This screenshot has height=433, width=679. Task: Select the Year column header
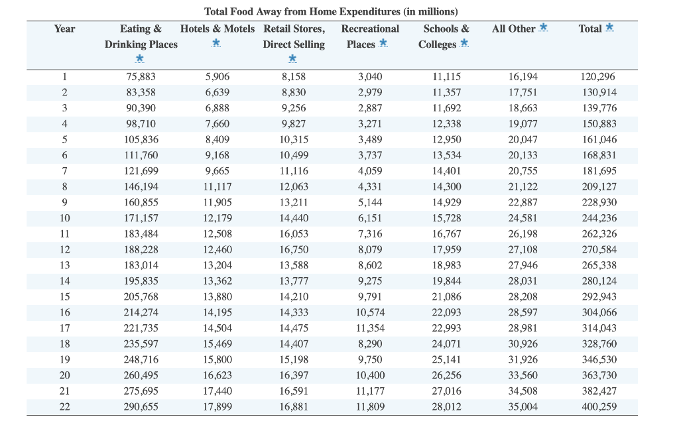[x=64, y=29]
